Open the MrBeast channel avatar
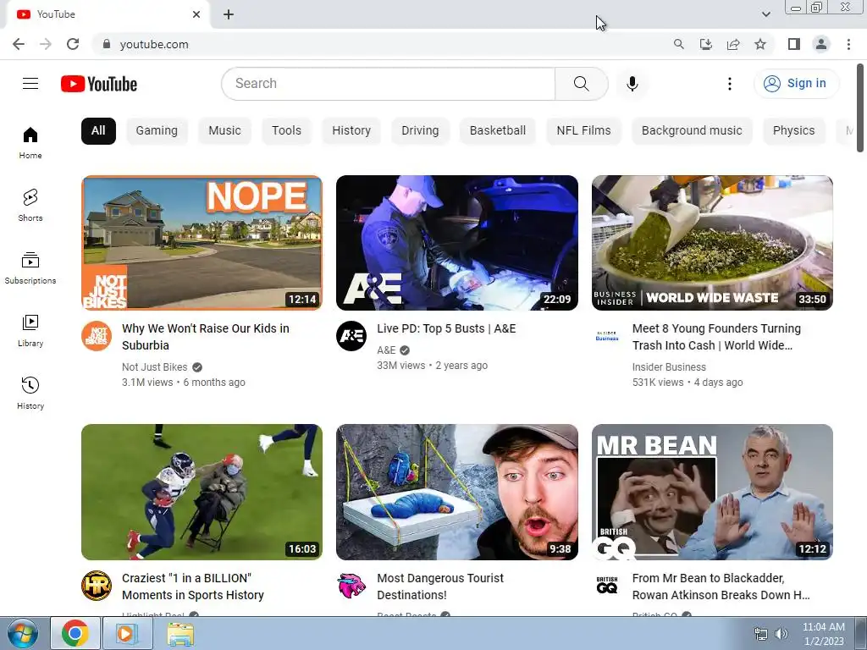 [351, 586]
